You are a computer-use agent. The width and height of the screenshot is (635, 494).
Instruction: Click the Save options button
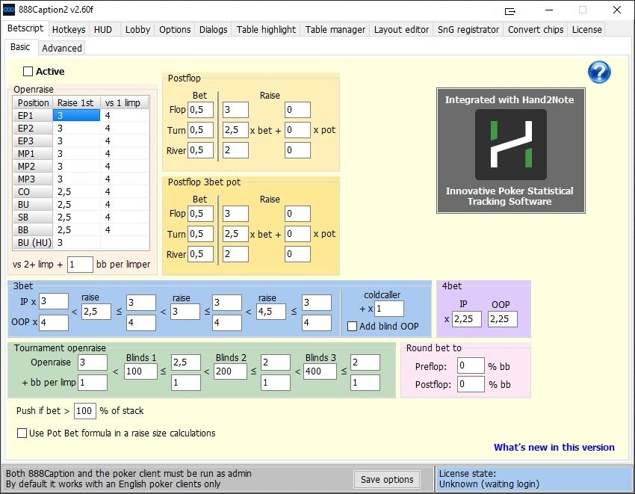click(387, 479)
